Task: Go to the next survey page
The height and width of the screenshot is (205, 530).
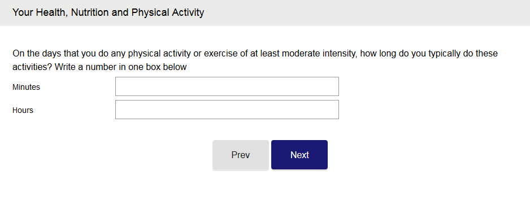Action: tap(299, 155)
